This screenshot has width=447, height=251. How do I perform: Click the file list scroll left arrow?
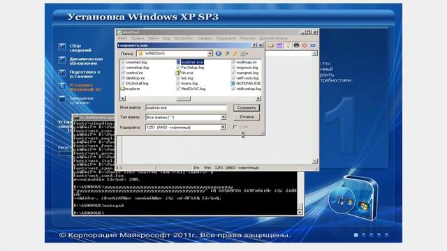pos(123,98)
